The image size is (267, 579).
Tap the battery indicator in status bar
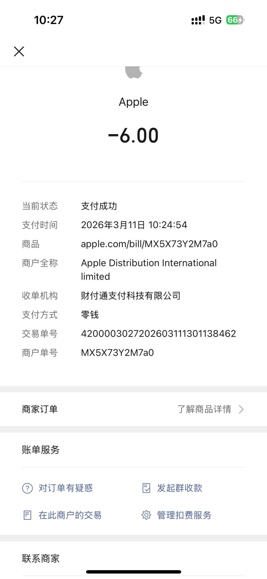[x=235, y=20]
